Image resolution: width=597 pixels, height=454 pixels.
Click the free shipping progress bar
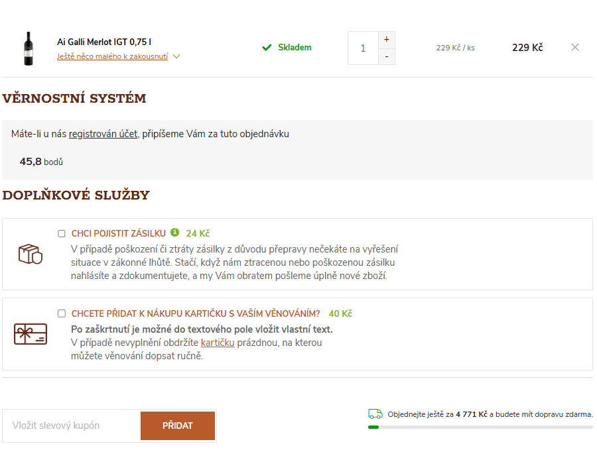(x=480, y=427)
